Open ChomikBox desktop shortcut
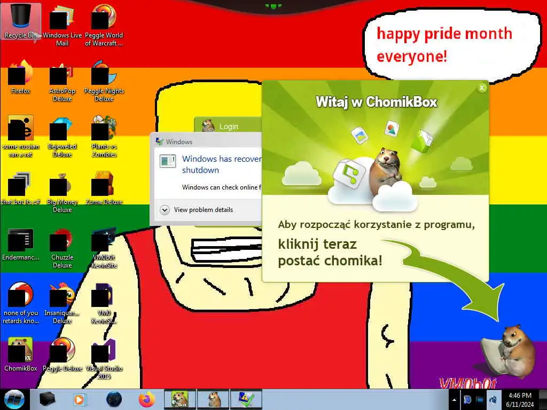This screenshot has height=410, width=547. click(x=21, y=354)
